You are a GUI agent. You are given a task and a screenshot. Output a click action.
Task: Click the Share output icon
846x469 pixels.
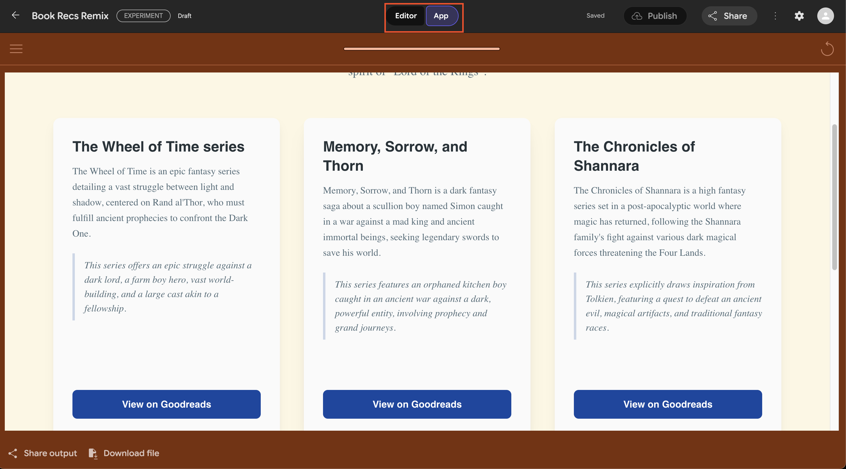pyautogui.click(x=13, y=453)
